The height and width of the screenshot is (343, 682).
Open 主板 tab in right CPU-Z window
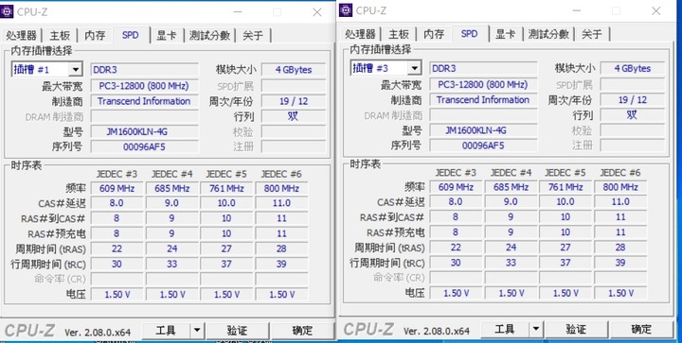pos(399,34)
